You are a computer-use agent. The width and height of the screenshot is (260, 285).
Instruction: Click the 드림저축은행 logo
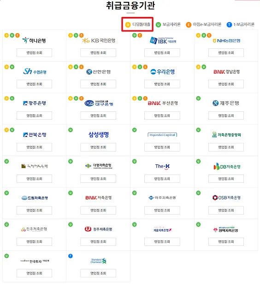35,198
